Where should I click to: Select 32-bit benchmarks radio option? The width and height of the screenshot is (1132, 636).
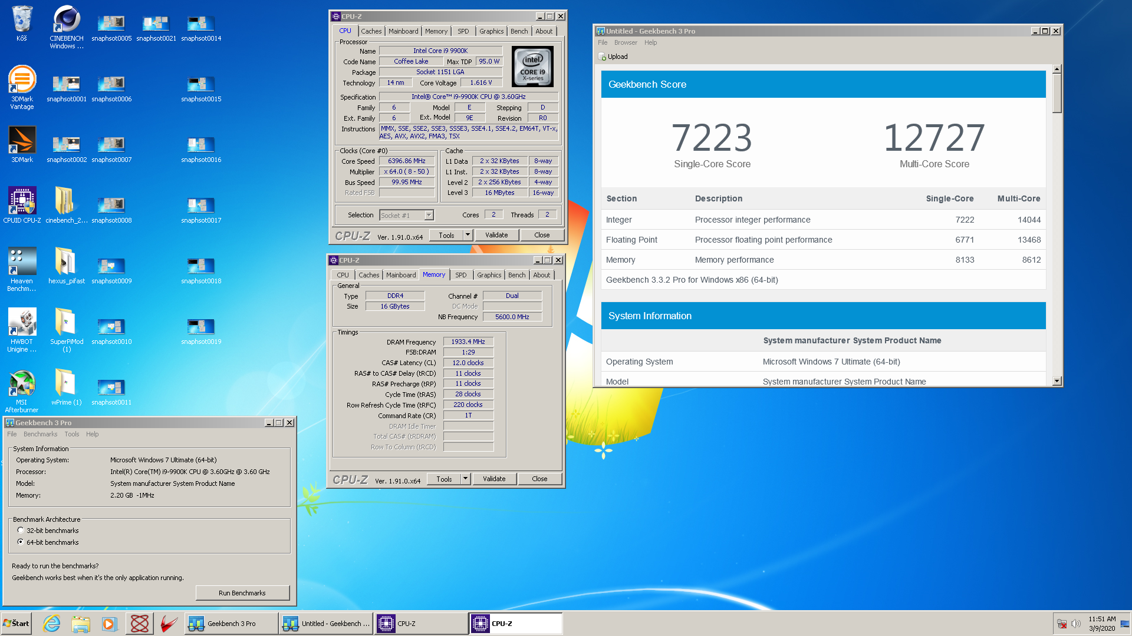pos(21,530)
